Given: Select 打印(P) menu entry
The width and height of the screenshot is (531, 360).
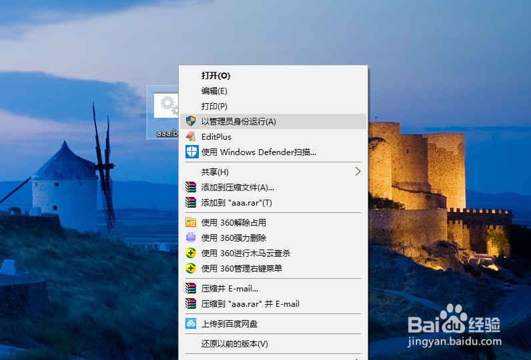Looking at the screenshot, I should (x=274, y=106).
